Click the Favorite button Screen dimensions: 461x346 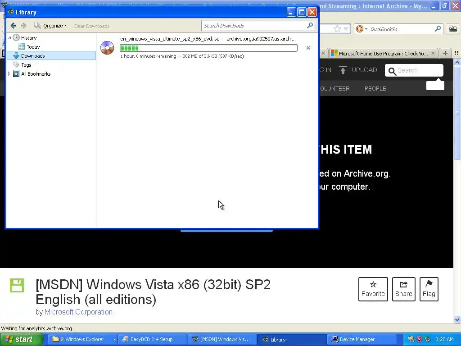373,289
